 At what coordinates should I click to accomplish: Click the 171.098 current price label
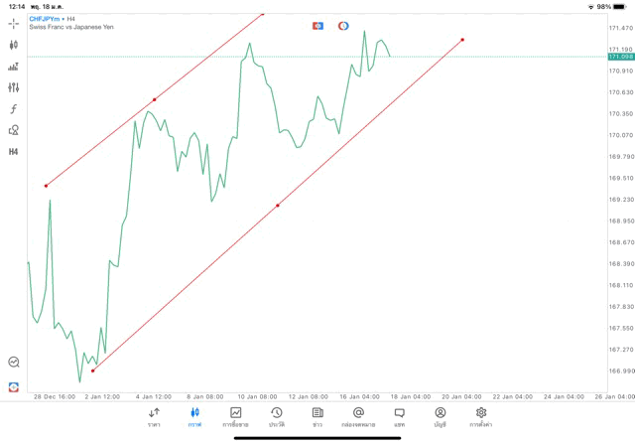click(620, 58)
